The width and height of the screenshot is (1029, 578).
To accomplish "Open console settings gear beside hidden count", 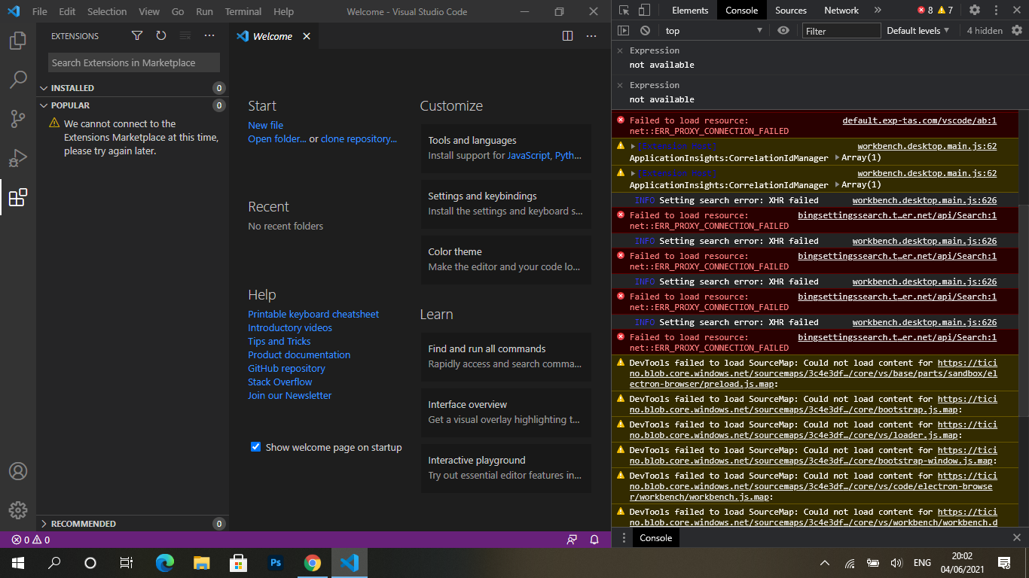I will click(x=1017, y=31).
